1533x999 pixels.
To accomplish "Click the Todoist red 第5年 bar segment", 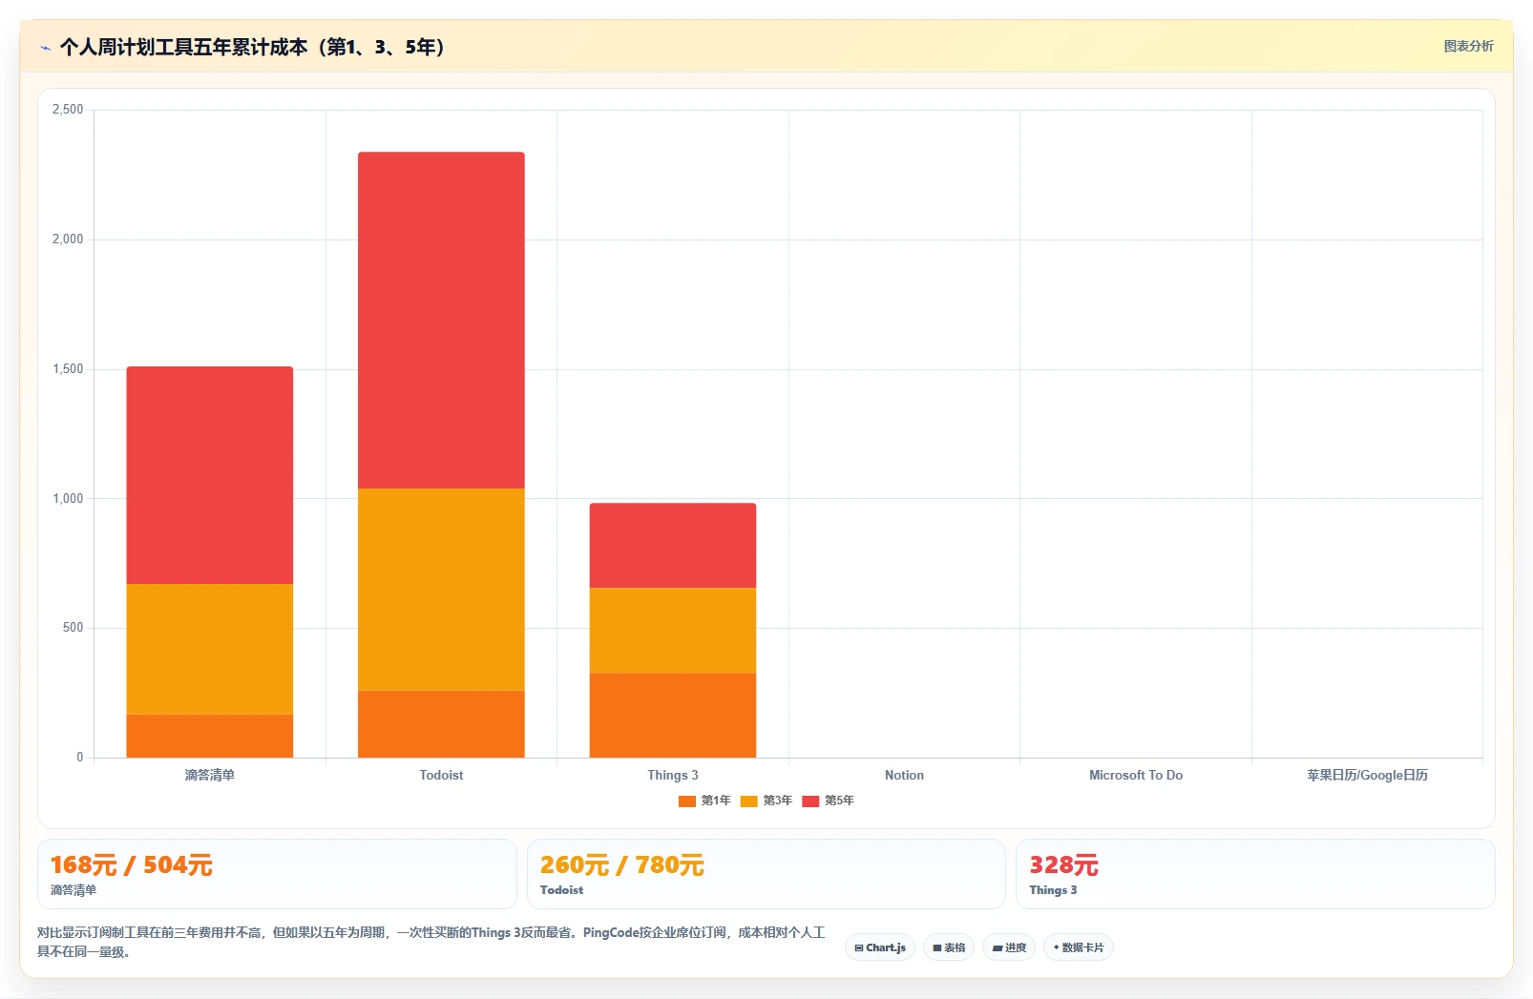I will 441,320.
